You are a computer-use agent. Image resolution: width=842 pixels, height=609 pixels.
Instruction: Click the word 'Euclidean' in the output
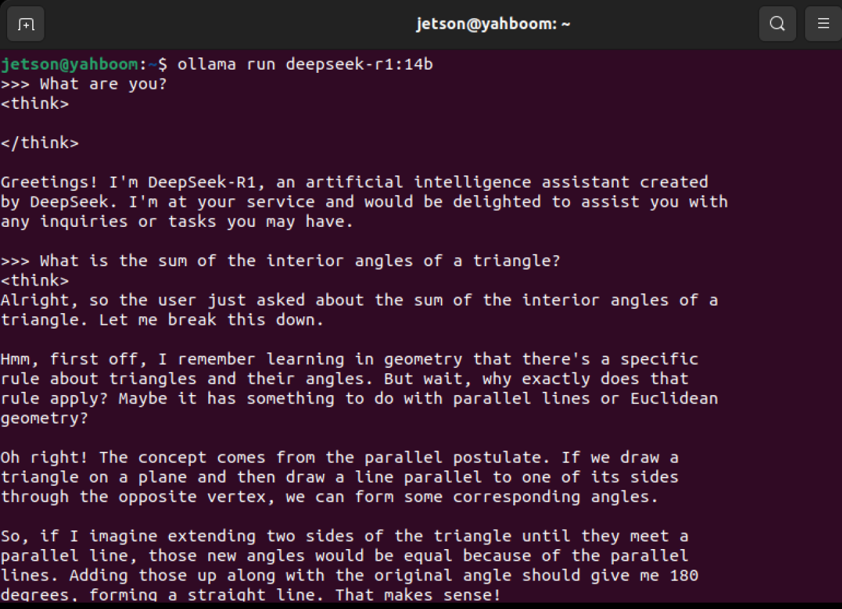coord(674,398)
